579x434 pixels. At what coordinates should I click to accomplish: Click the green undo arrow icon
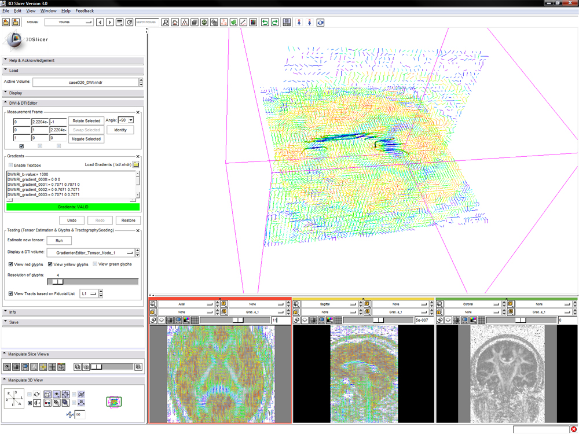[265, 23]
